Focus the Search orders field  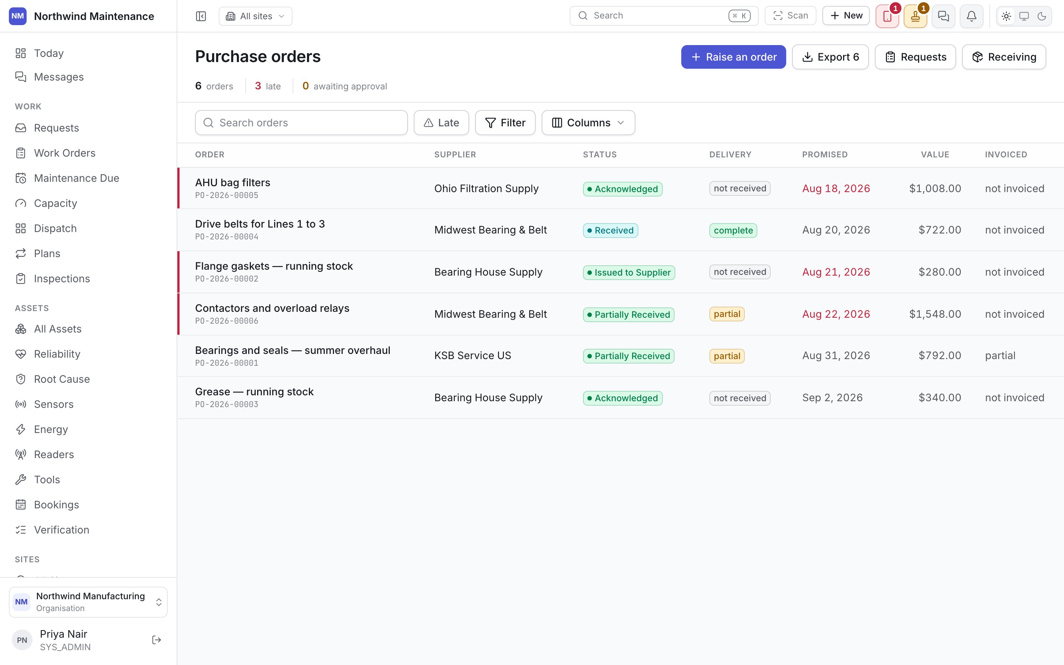coord(301,123)
